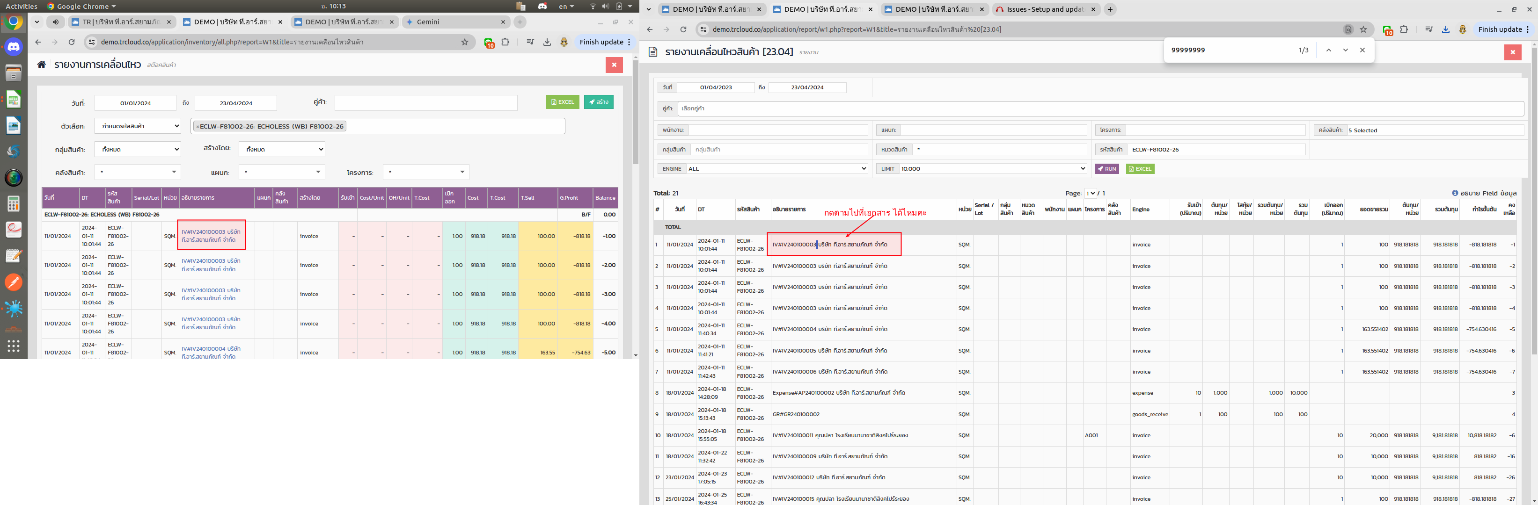The image size is (1538, 505).
Task: Open Activities overview in top bar
Action: coord(22,6)
